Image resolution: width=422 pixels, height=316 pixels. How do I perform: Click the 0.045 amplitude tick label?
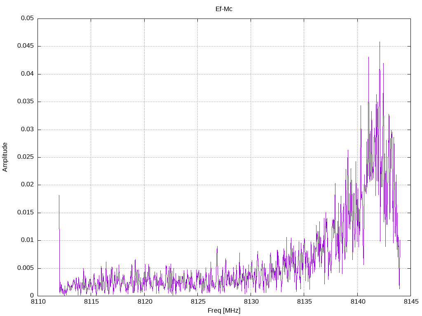(x=26, y=46)
